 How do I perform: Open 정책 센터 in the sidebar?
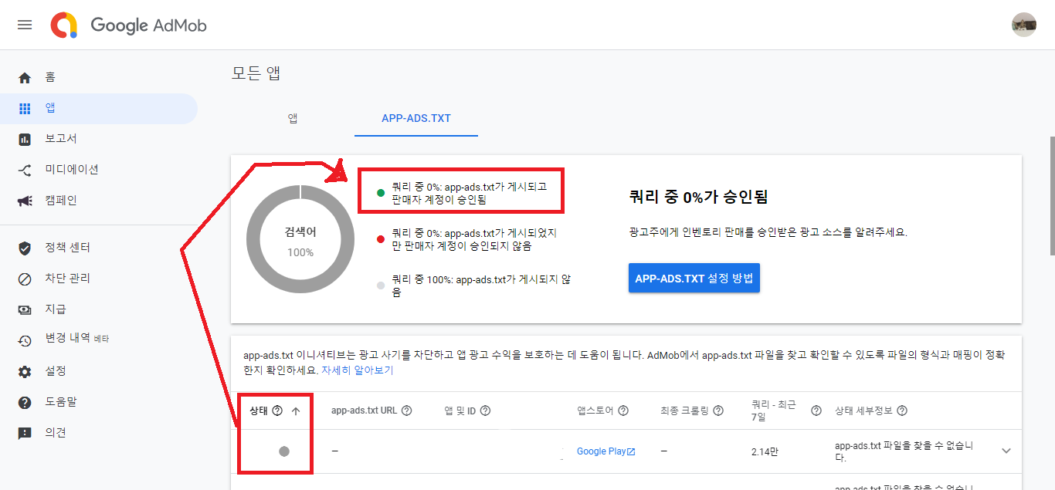point(67,248)
